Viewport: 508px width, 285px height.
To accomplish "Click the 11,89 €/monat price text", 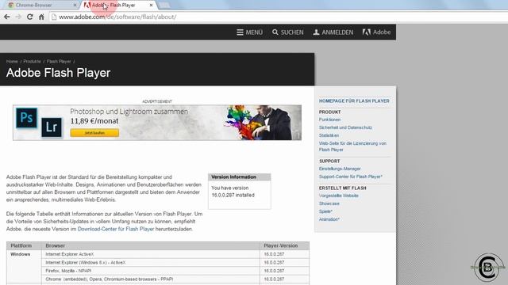I will [x=94, y=121].
